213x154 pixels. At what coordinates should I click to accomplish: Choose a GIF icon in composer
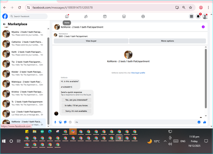(x=70, y=122)
